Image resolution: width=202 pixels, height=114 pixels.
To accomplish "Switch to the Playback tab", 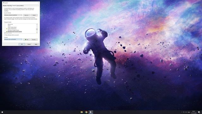I will point(5,6).
